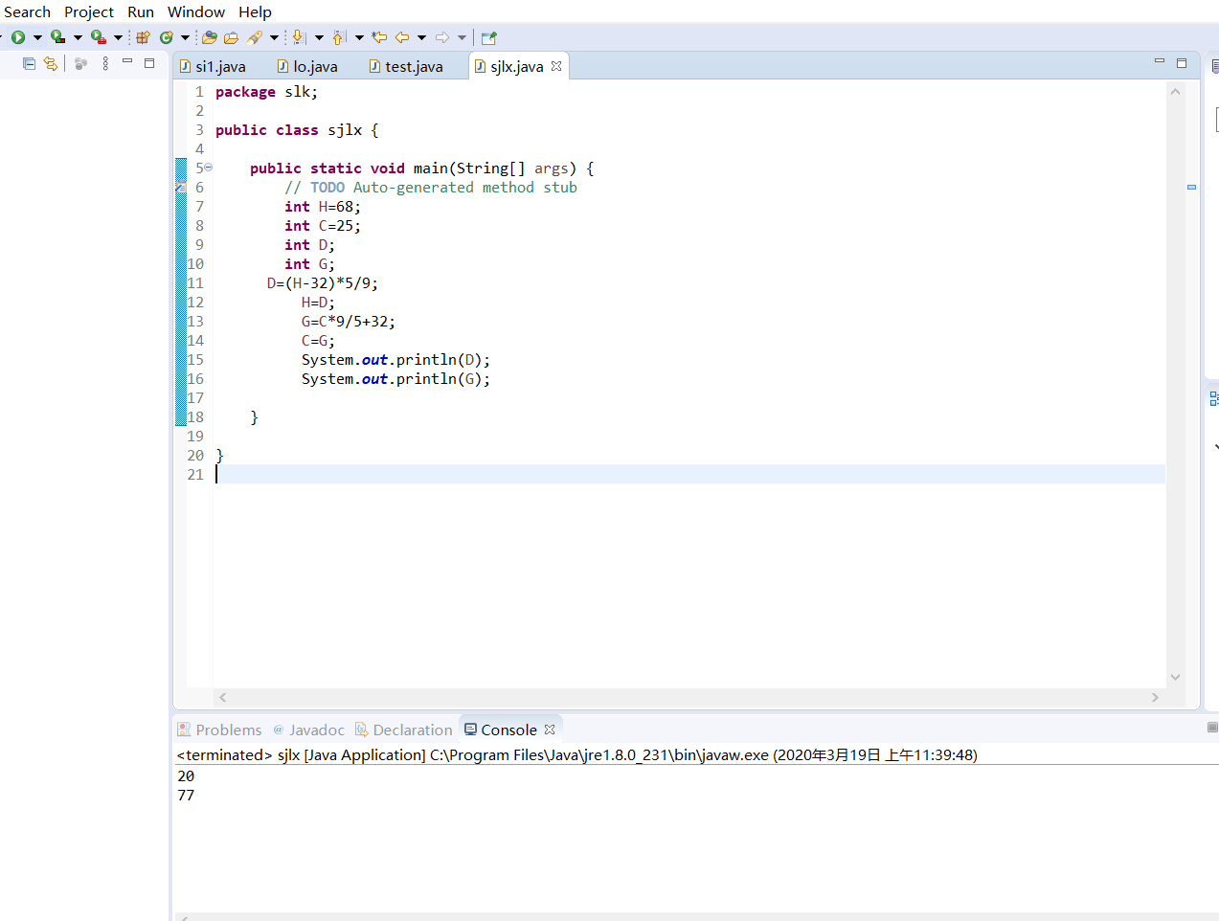Open the Window menu

pos(196,11)
